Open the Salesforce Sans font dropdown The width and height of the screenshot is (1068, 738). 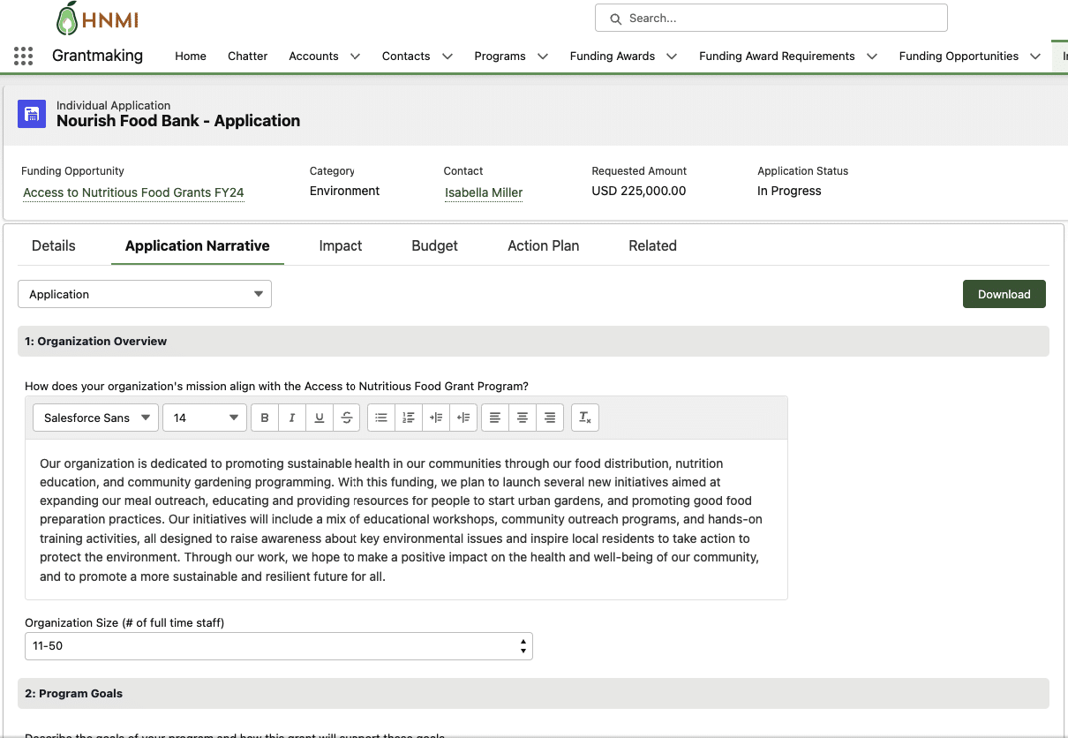[96, 418]
